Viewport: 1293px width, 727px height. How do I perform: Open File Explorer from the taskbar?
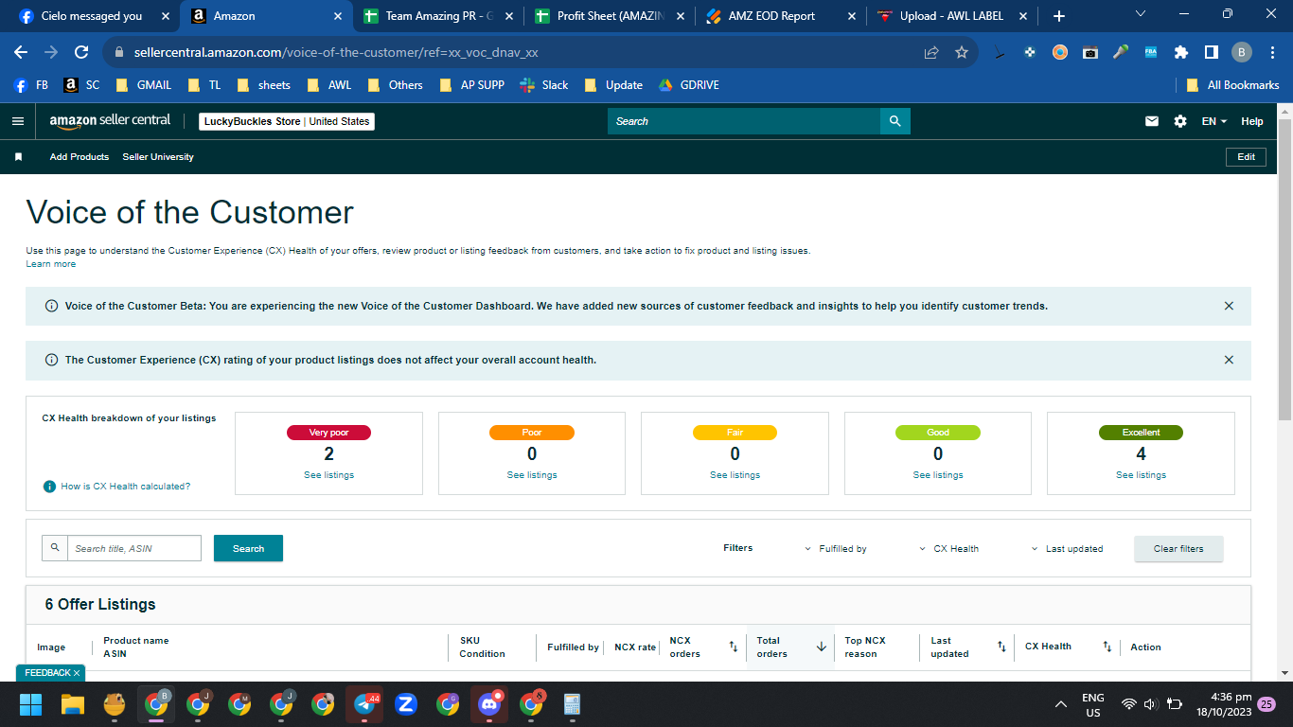click(73, 704)
